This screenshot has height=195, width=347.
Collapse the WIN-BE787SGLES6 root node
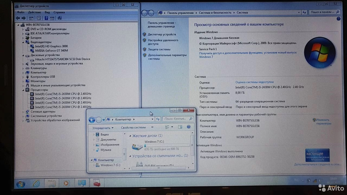tap(18, 25)
